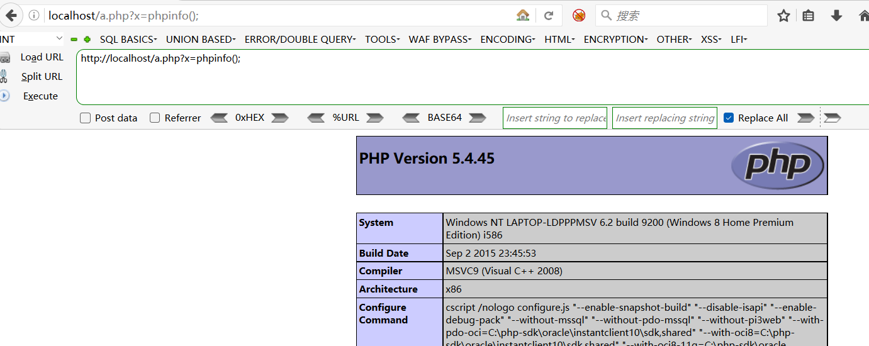
Task: Click the green plus icon in HackBar
Action: (x=87, y=40)
